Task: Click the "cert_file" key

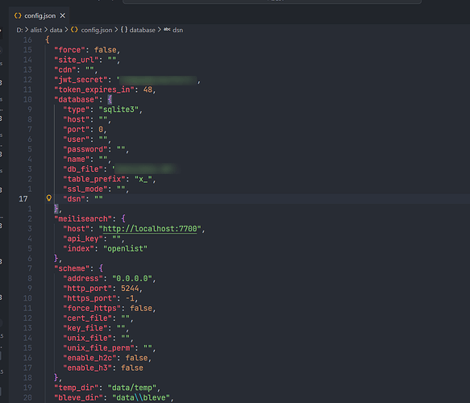Action: tap(88, 318)
